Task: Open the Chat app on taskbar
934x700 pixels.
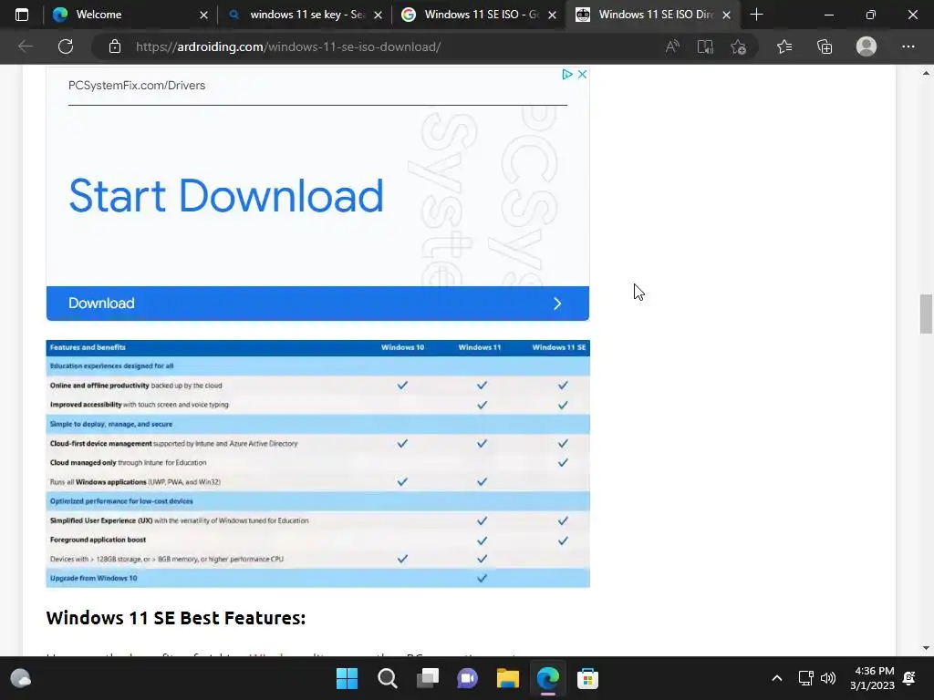Action: pos(467,678)
